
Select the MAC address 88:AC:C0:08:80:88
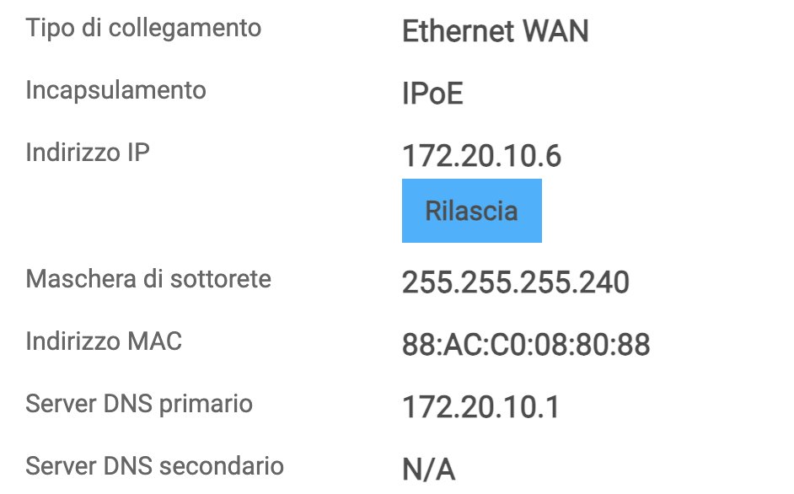pyautogui.click(x=526, y=346)
